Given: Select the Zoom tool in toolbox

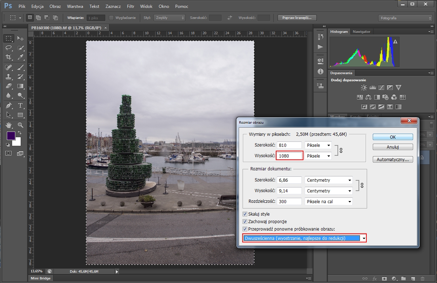Looking at the screenshot, I should pos(20,125).
